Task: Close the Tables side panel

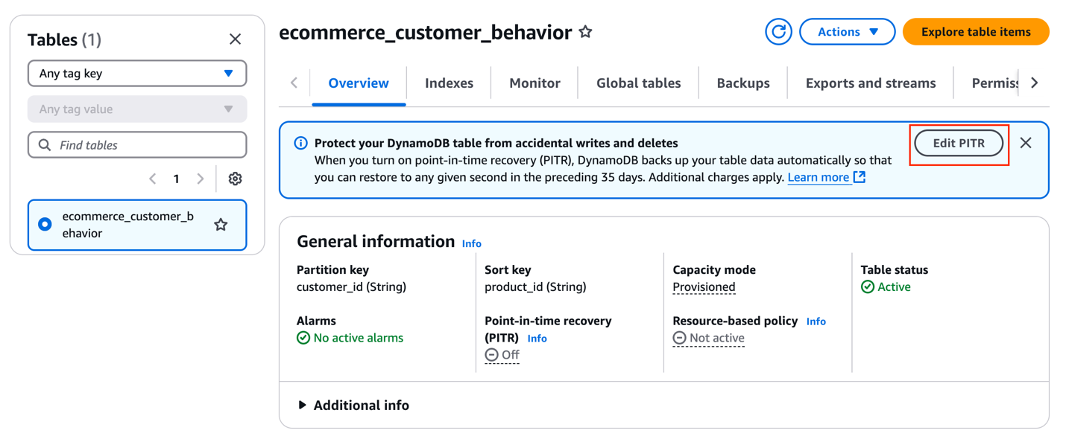Action: point(235,39)
